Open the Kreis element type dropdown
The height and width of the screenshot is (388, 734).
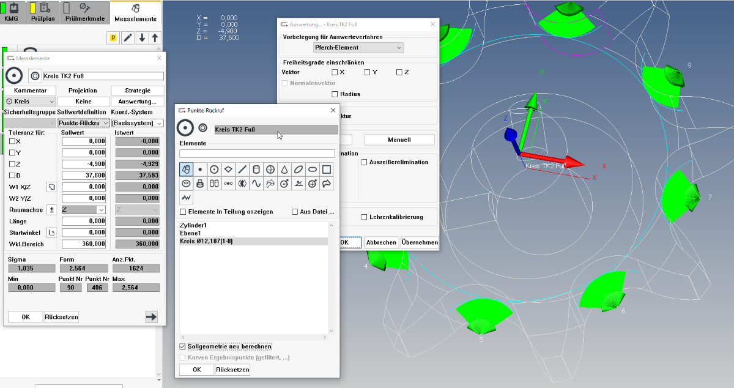click(30, 102)
